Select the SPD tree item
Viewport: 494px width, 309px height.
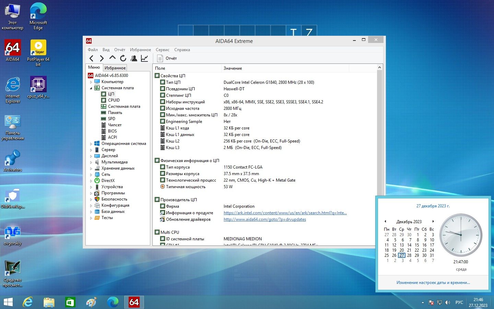click(111, 119)
